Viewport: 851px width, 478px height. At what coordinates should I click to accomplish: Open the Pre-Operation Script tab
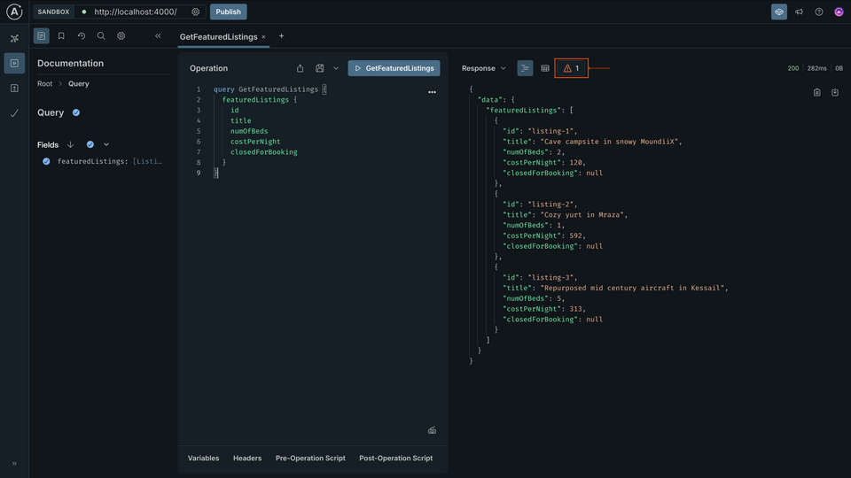coord(310,458)
